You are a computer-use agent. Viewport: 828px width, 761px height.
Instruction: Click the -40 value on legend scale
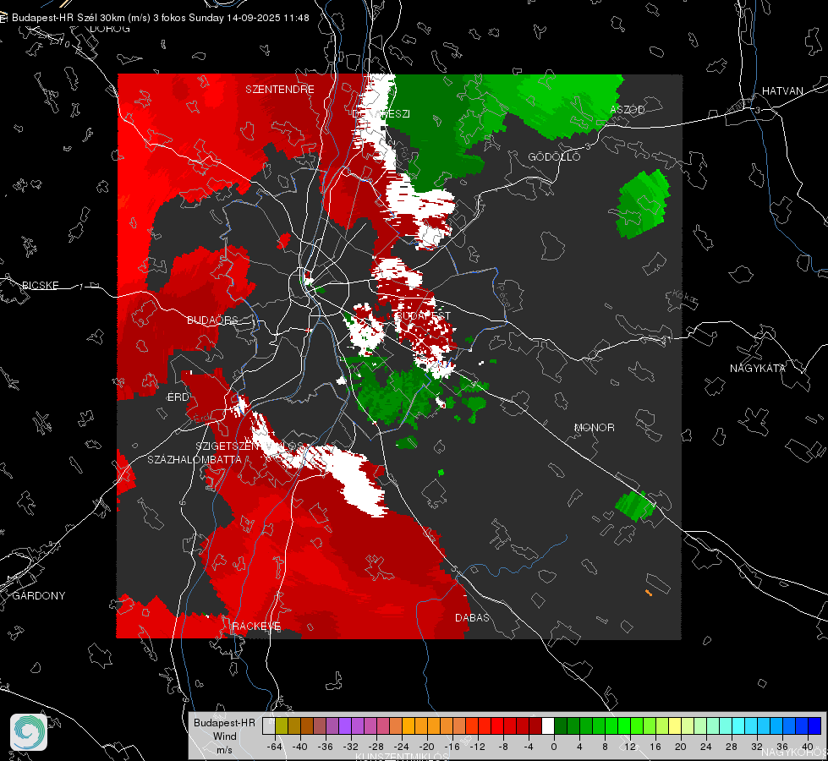(x=300, y=747)
